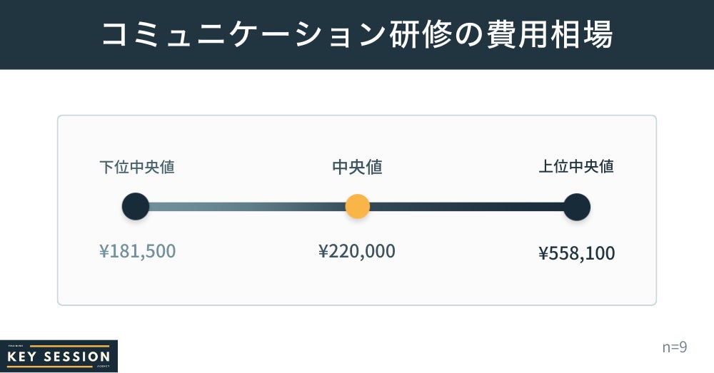Click the word SESSION in the logo
This screenshot has width=714, height=373.
[76, 357]
